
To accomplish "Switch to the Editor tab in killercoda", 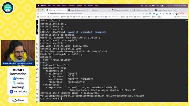I will point(44,20).
